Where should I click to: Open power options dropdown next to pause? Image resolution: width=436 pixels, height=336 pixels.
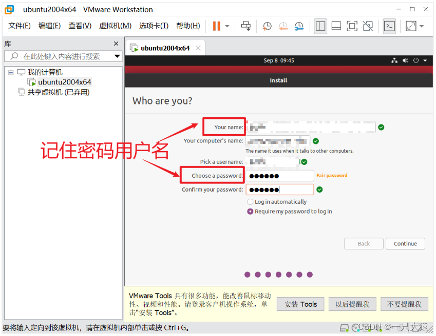click(x=227, y=26)
